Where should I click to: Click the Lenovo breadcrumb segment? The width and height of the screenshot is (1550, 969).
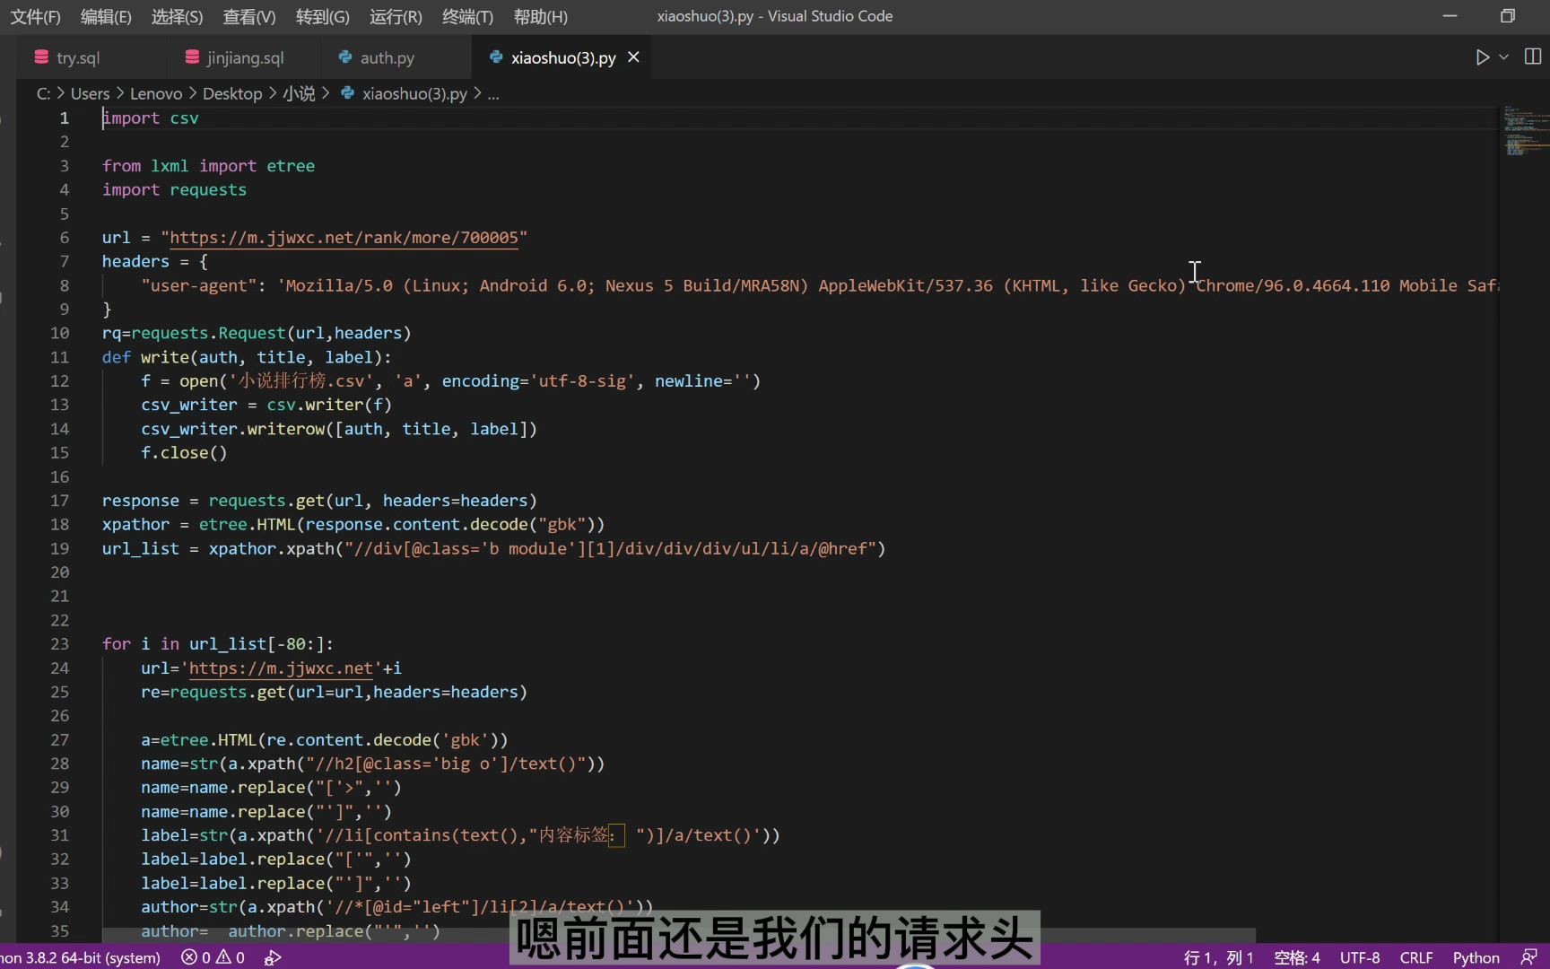point(156,93)
